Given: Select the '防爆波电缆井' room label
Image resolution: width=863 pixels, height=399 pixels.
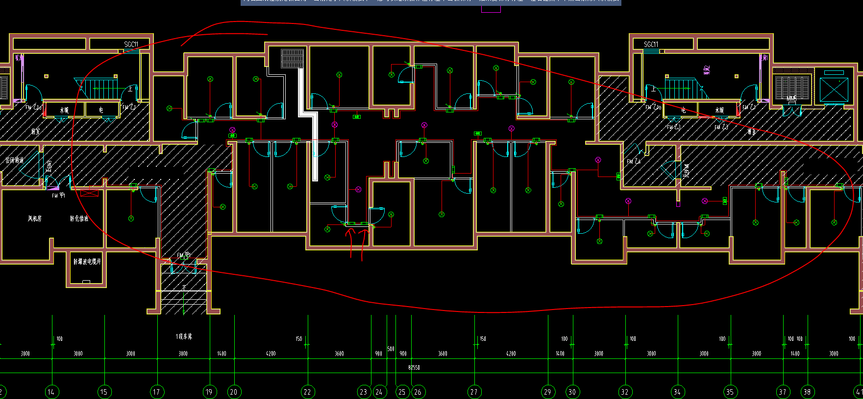Looking at the screenshot, I should pyautogui.click(x=87, y=262).
